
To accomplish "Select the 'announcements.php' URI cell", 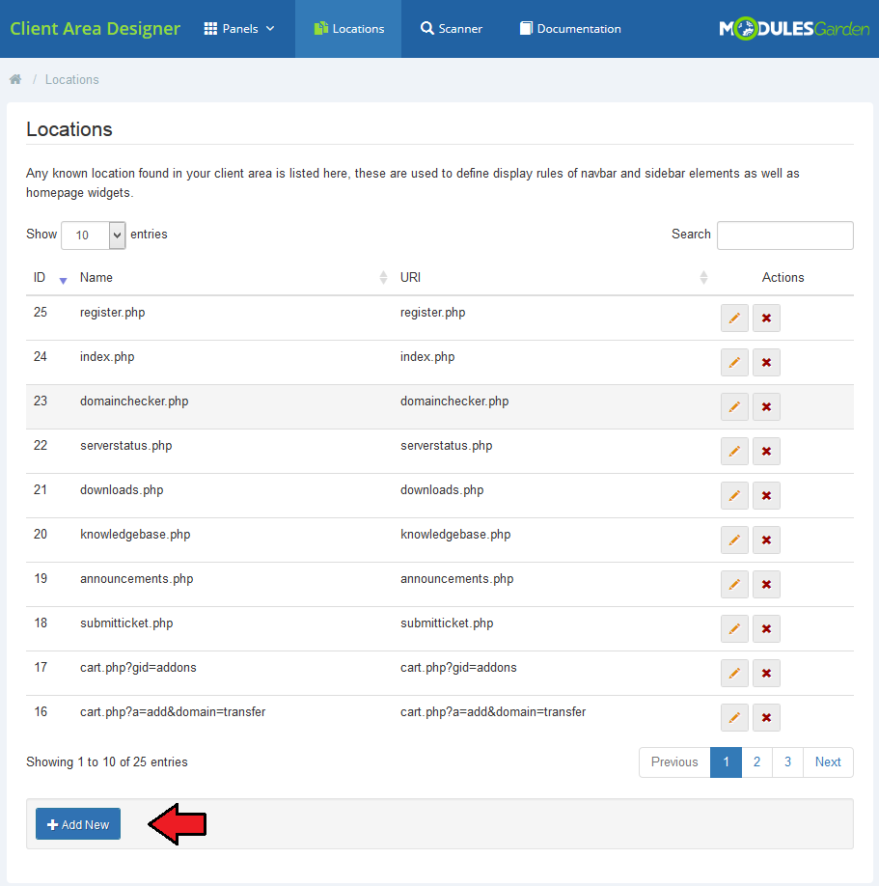I will tap(457, 579).
